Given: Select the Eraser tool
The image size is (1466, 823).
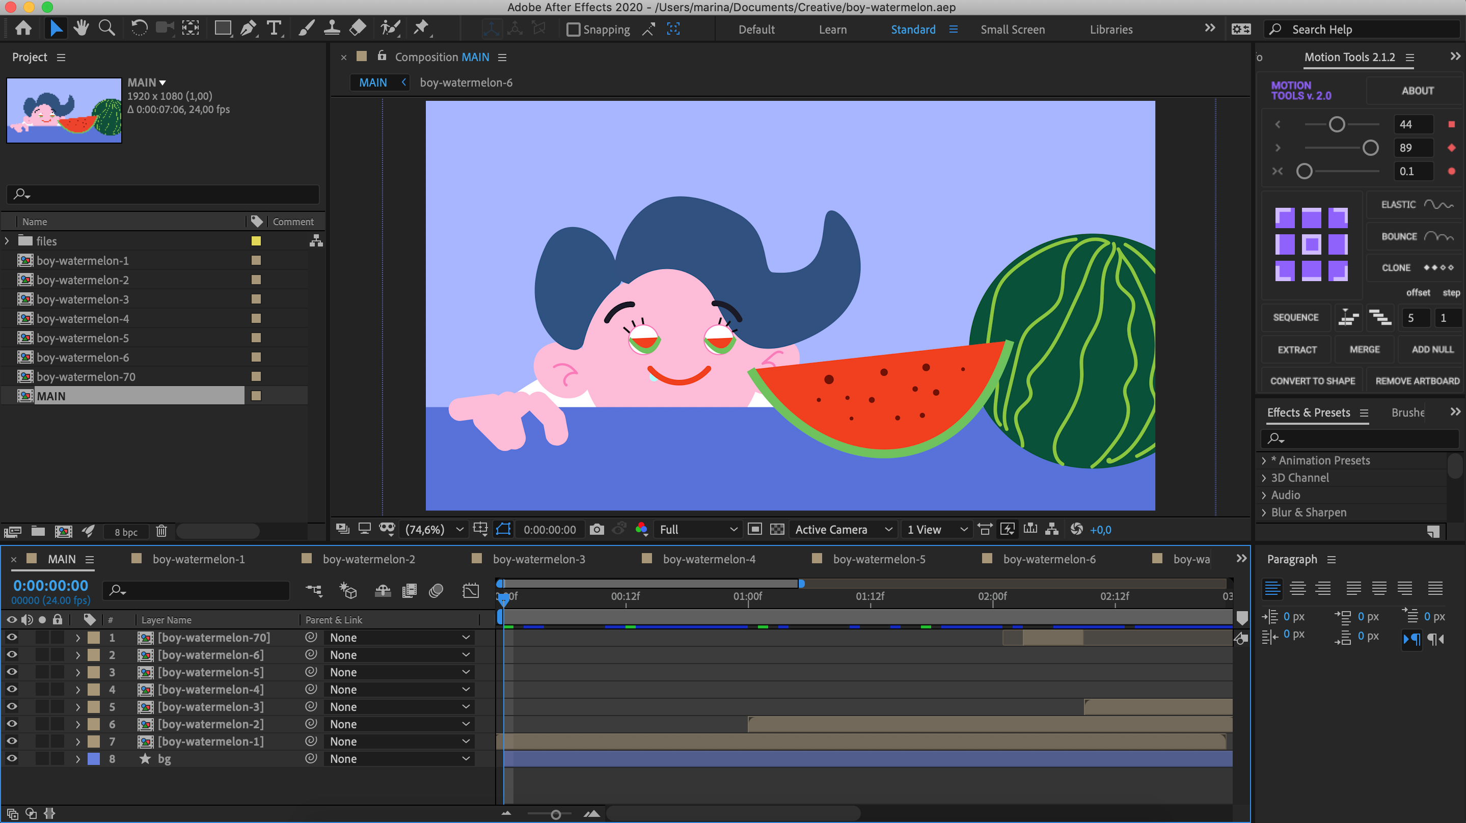Looking at the screenshot, I should tap(358, 29).
